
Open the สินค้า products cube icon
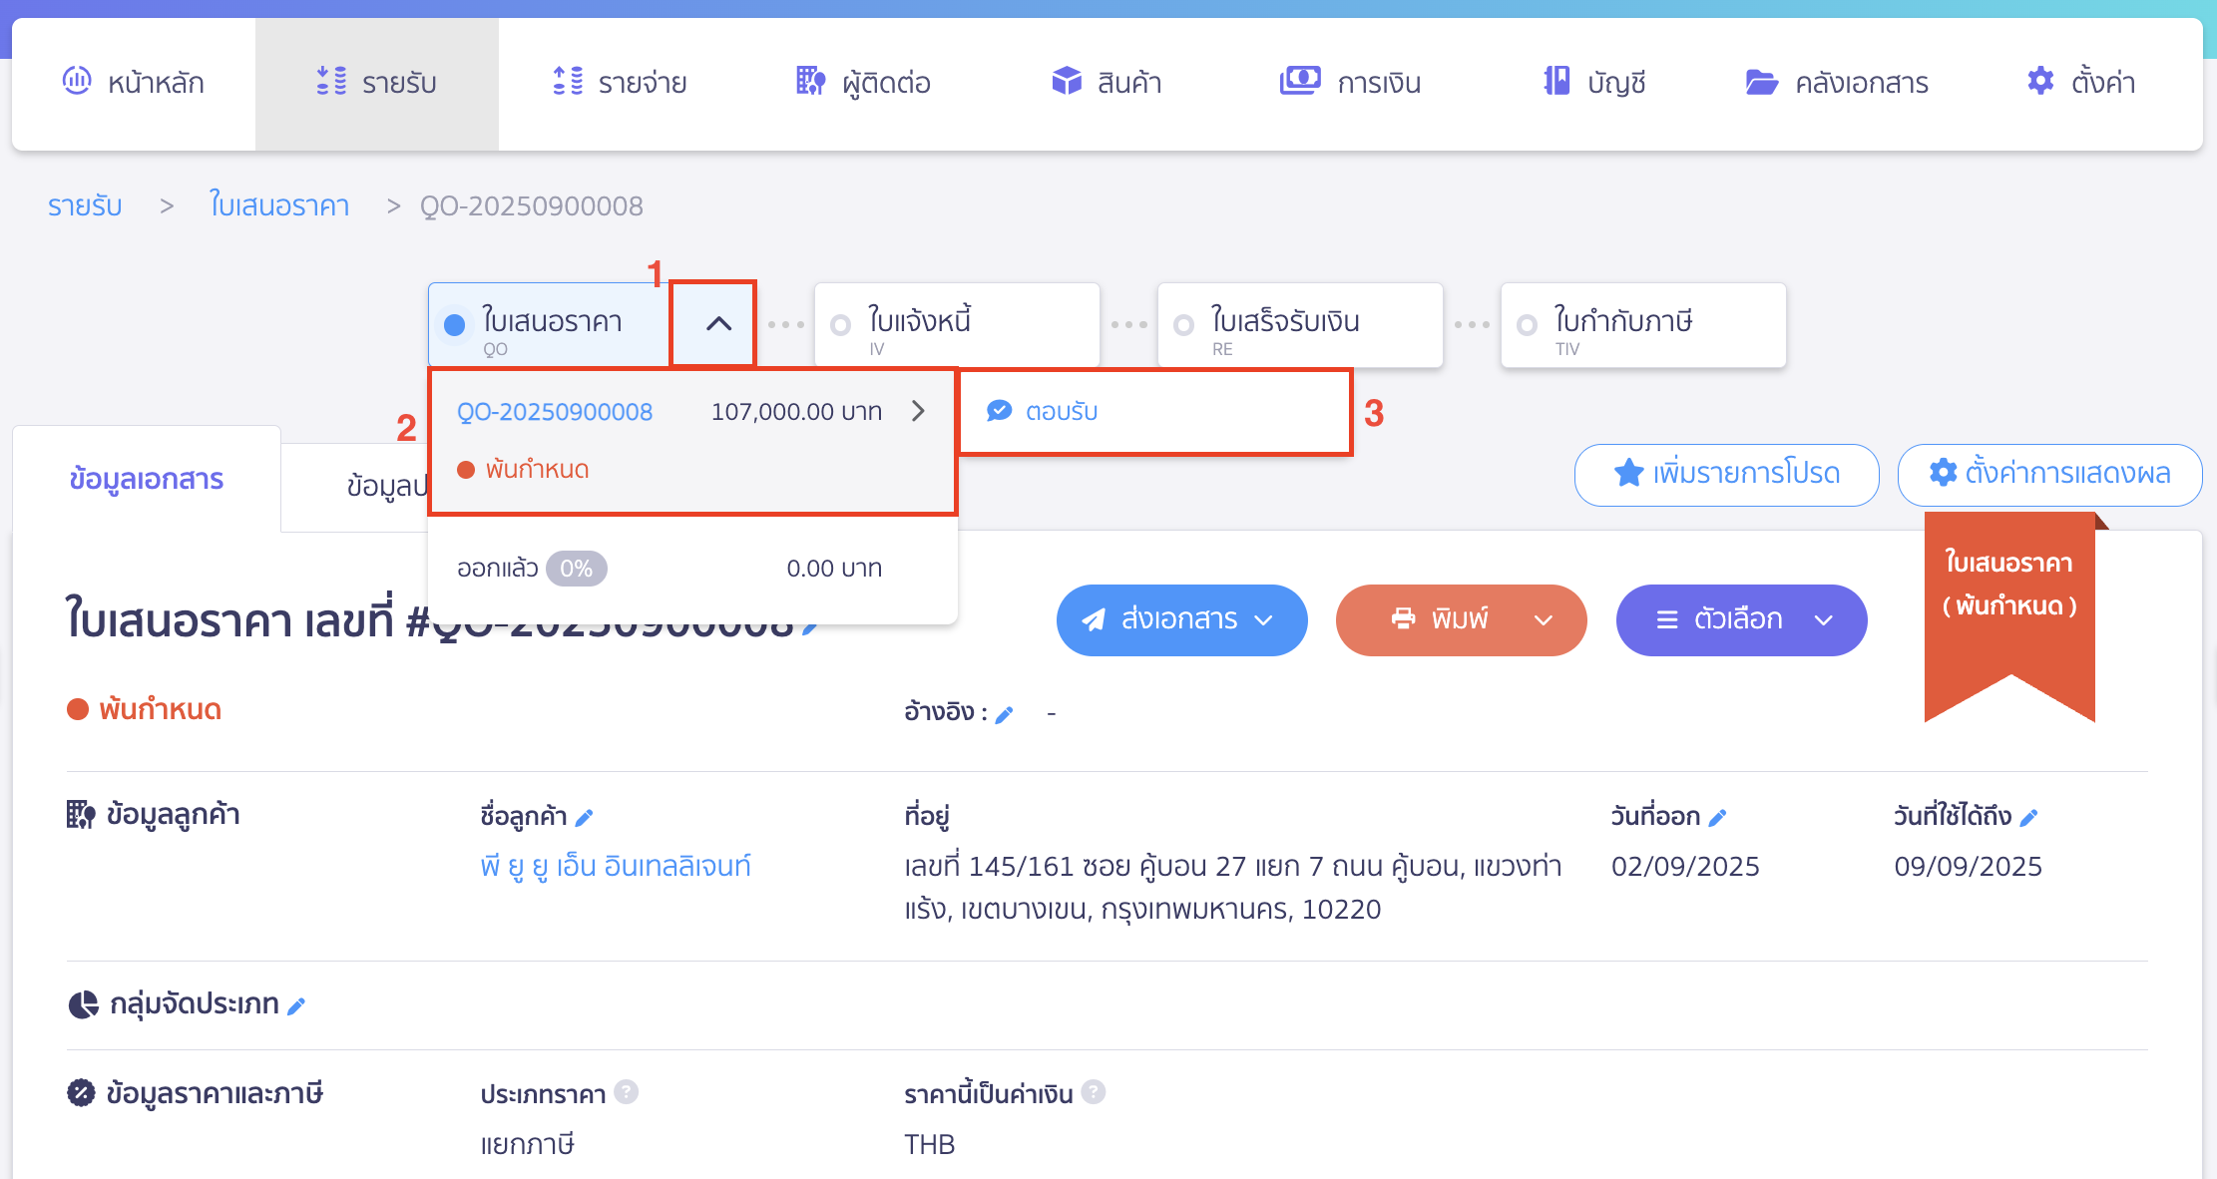tap(1066, 82)
